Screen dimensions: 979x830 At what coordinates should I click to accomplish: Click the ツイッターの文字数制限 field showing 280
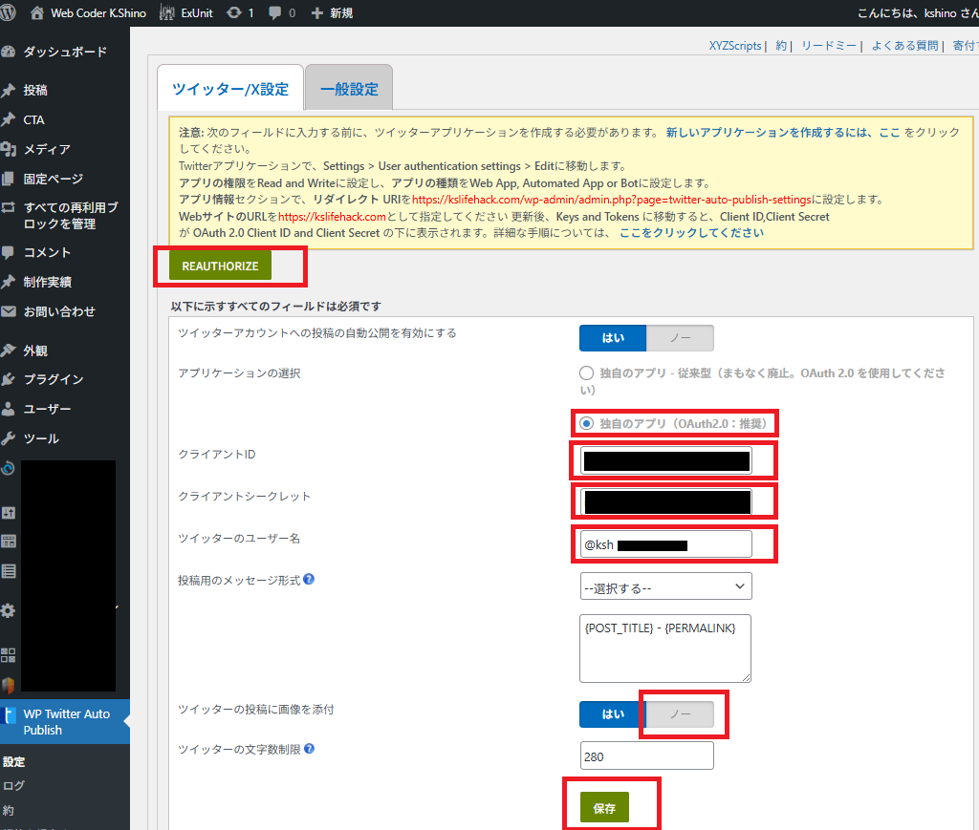tap(646, 756)
